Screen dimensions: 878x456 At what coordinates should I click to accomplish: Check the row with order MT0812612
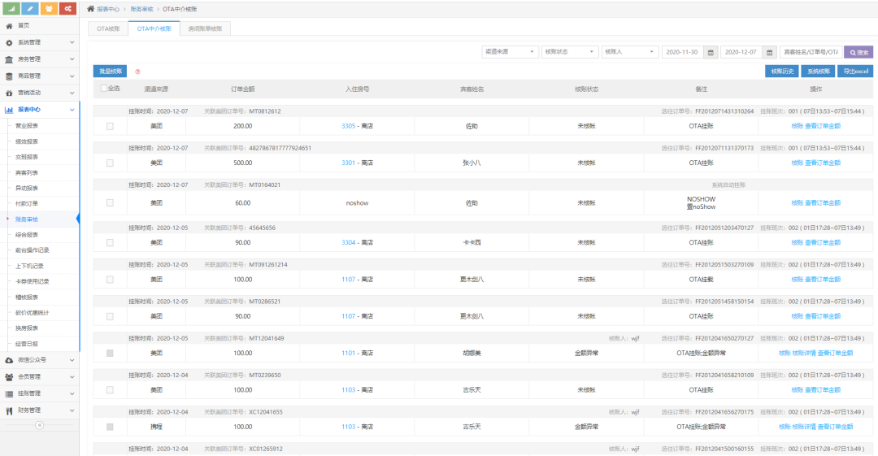click(110, 126)
